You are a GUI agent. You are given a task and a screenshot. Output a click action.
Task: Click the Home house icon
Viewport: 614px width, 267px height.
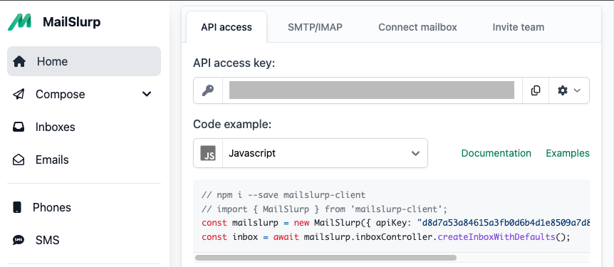pos(19,61)
